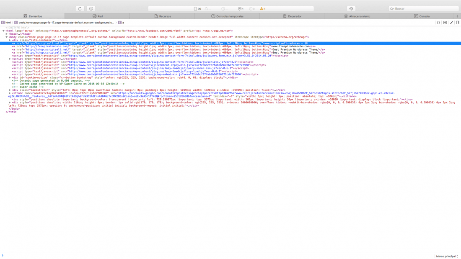Click the console log count showing 1
Viewport: 461px width, 259px height.
pyautogui.click(x=241, y=9)
